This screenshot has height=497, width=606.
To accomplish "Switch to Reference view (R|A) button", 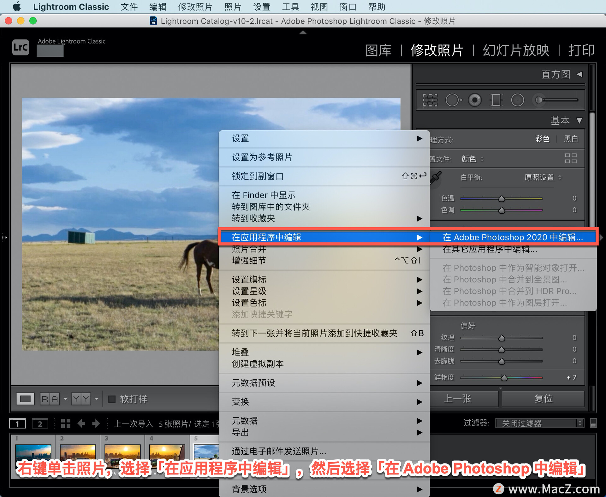I will click(x=50, y=399).
